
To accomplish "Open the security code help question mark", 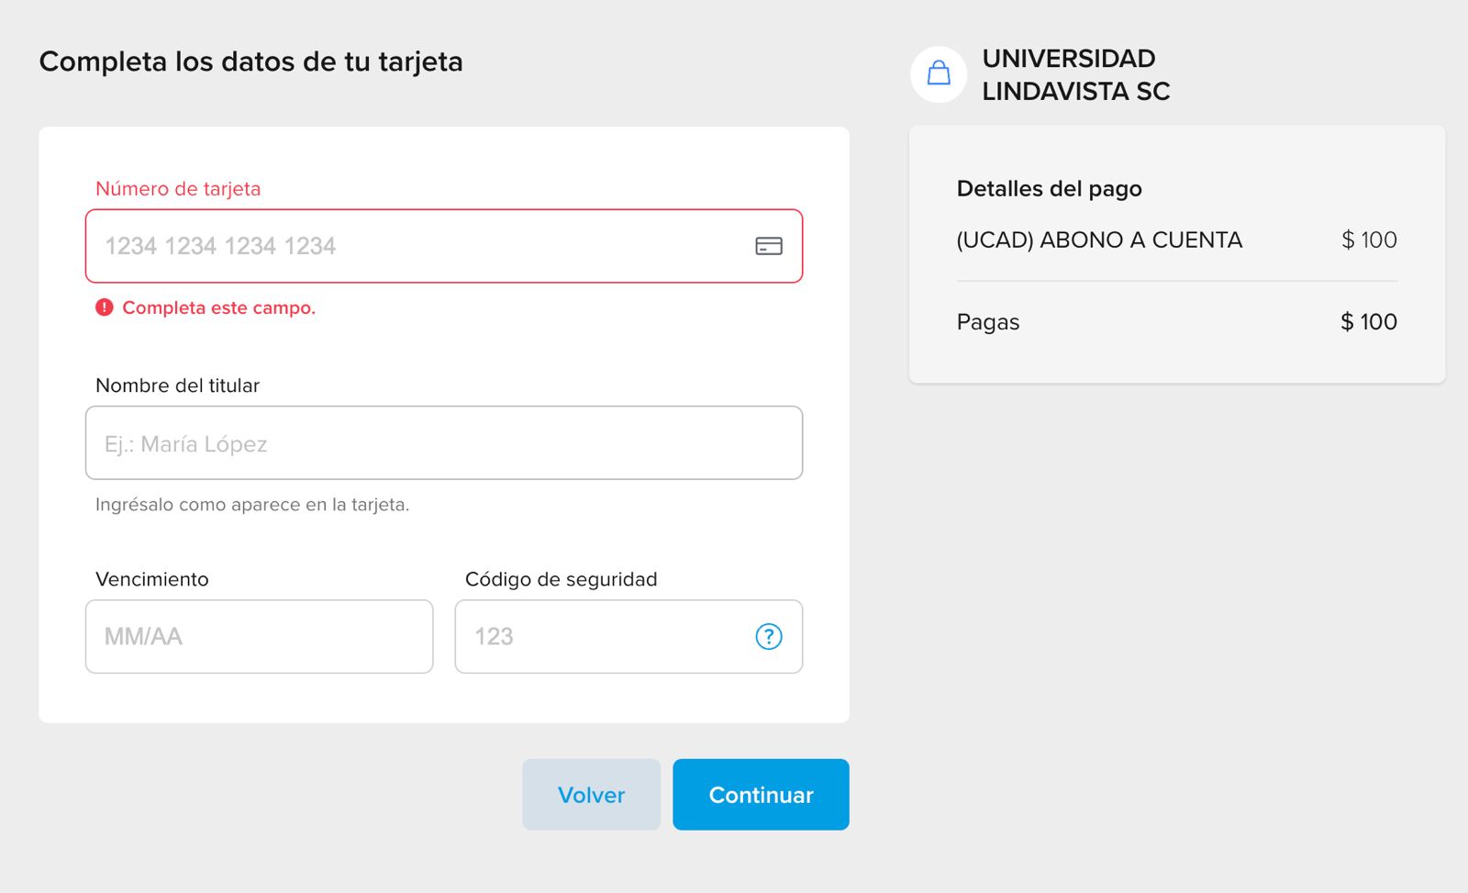I will 769,636.
